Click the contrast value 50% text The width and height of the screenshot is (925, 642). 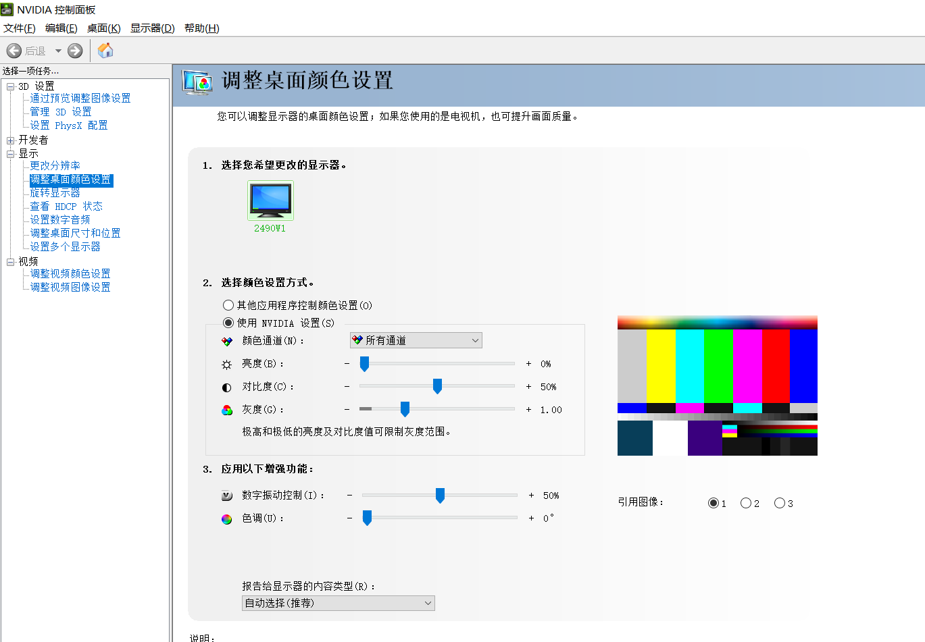[x=549, y=387]
